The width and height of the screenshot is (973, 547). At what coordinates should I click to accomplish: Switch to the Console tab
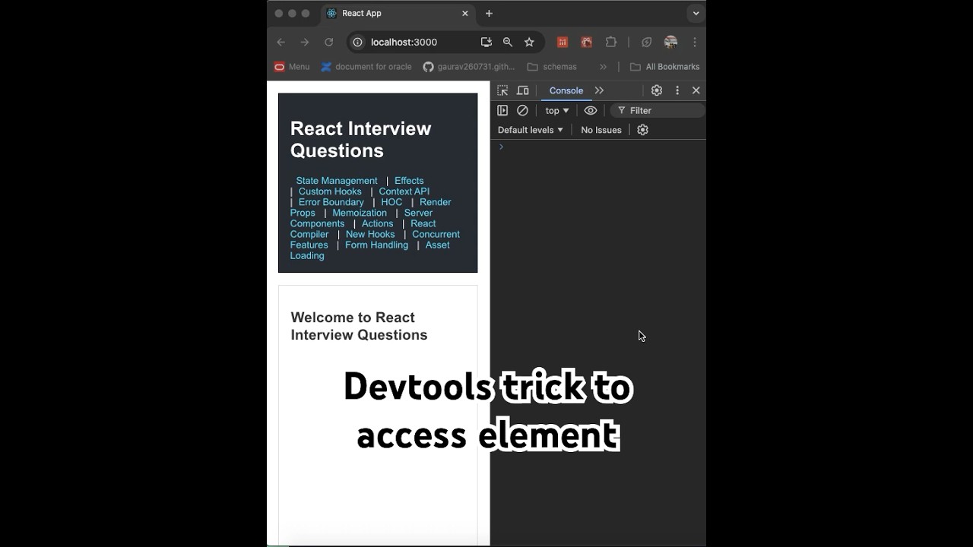pyautogui.click(x=566, y=90)
